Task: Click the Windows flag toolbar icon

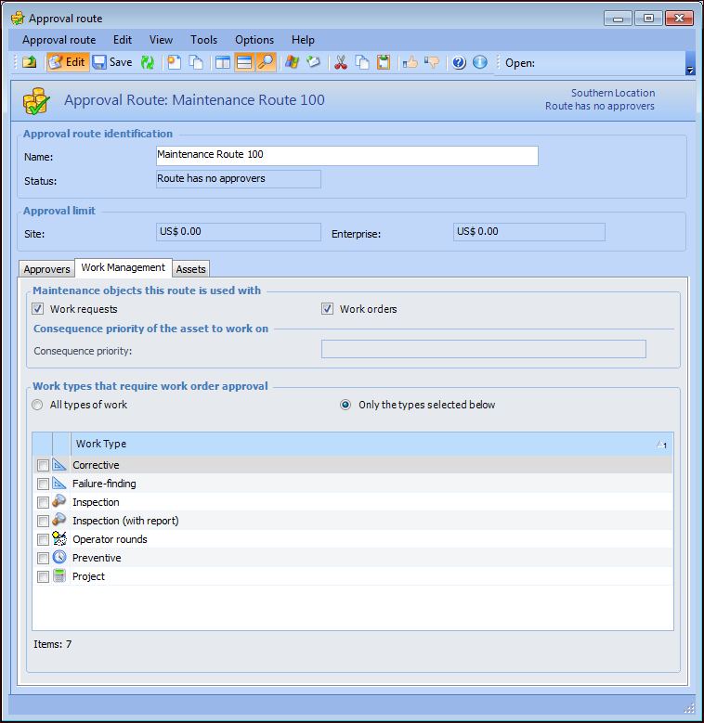Action: [292, 62]
